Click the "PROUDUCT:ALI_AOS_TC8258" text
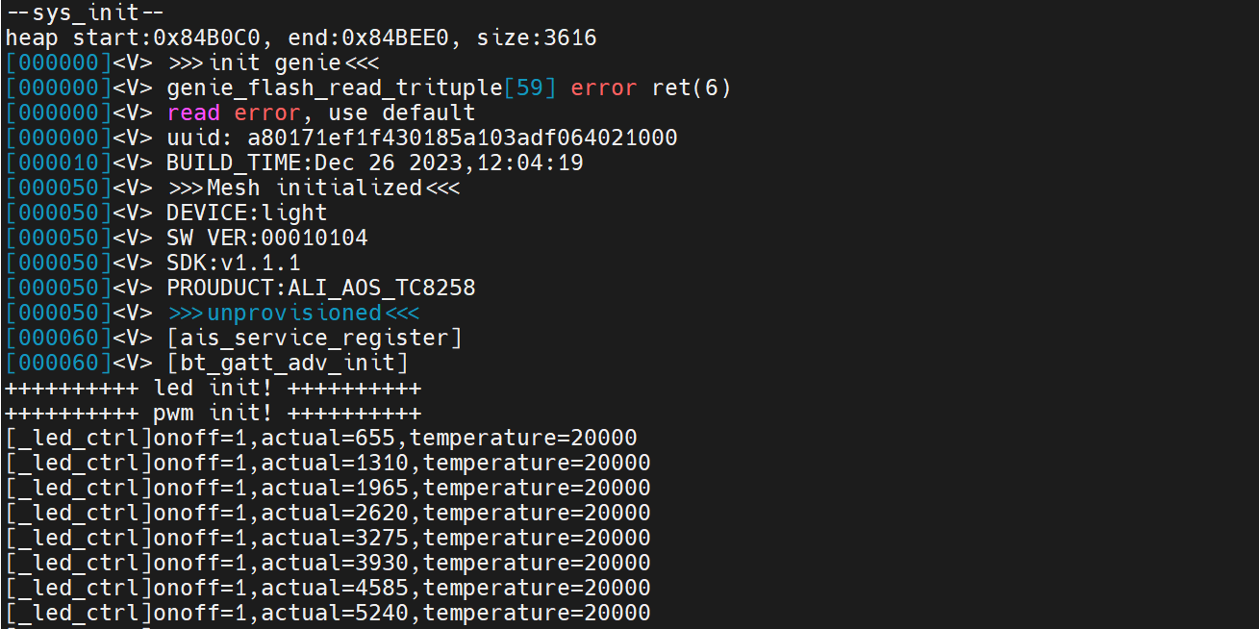Image resolution: width=1259 pixels, height=629 pixels. 320,288
